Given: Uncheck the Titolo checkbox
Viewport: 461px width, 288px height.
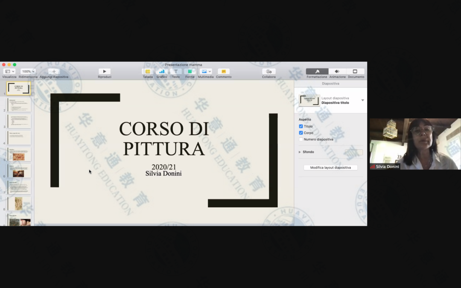Looking at the screenshot, I should [x=301, y=126].
